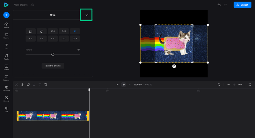This screenshot has width=255, height=138.
Task: Select the freeform crop icon
Action: 31,31
